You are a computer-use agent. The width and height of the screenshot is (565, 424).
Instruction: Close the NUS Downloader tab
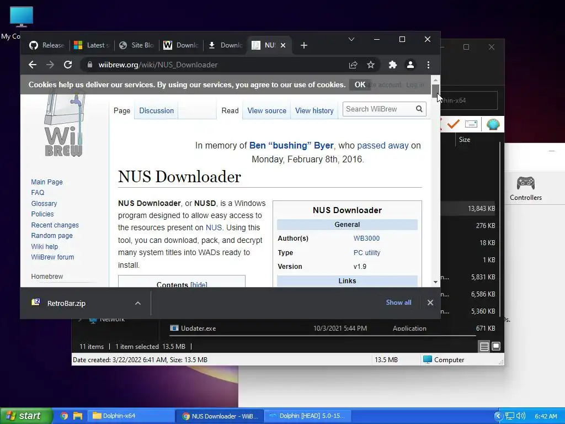point(283,45)
